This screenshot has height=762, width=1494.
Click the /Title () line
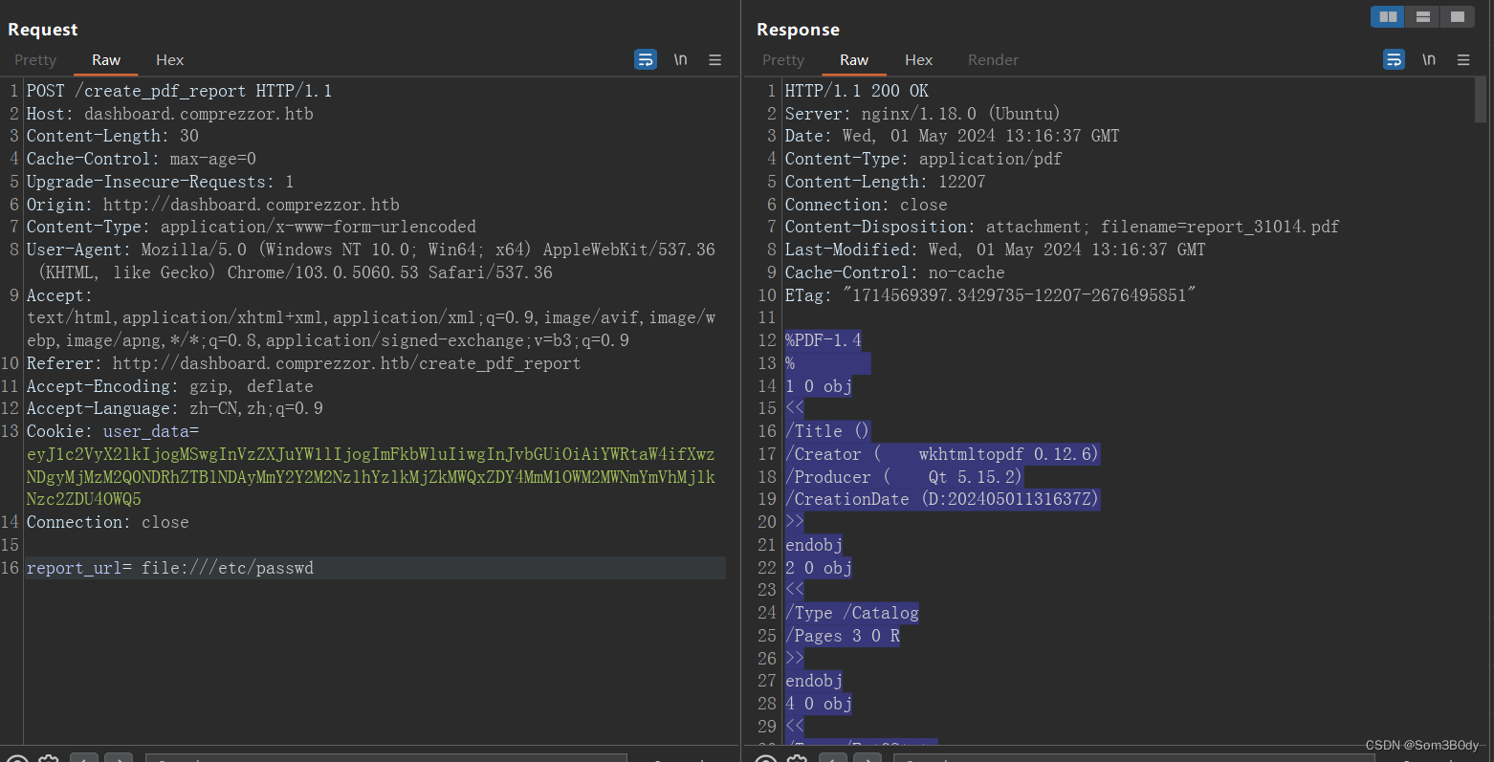pyautogui.click(x=827, y=431)
